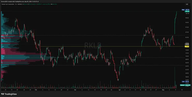
Task: Click the green 105.47 current price tag
Action: point(187,11)
